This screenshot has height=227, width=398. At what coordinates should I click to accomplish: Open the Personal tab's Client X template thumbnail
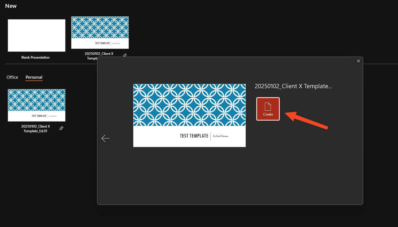tap(37, 105)
